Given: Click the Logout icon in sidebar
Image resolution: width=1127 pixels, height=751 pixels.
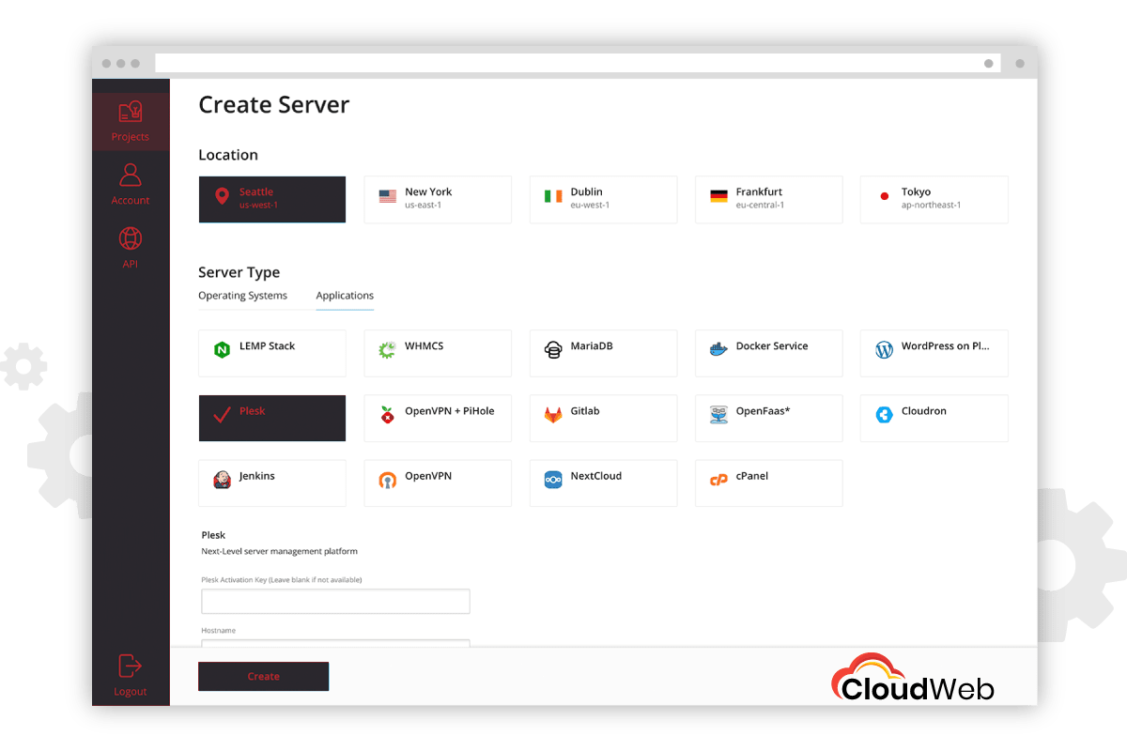Looking at the screenshot, I should coord(131,667).
